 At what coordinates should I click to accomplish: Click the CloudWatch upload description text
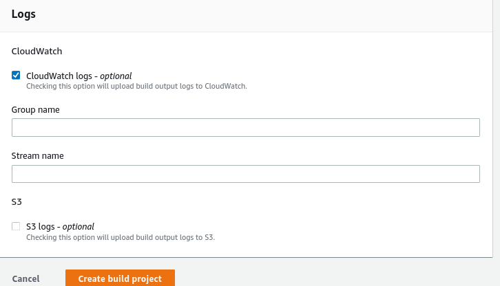[x=136, y=87]
